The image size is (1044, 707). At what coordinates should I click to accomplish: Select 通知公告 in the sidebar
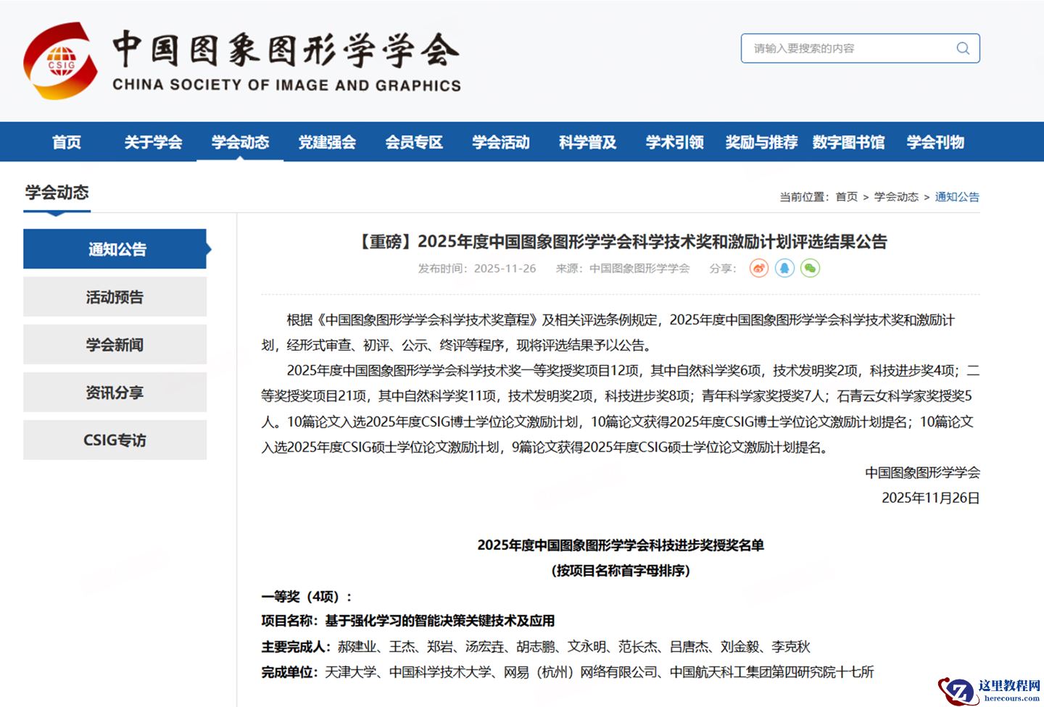coord(116,249)
